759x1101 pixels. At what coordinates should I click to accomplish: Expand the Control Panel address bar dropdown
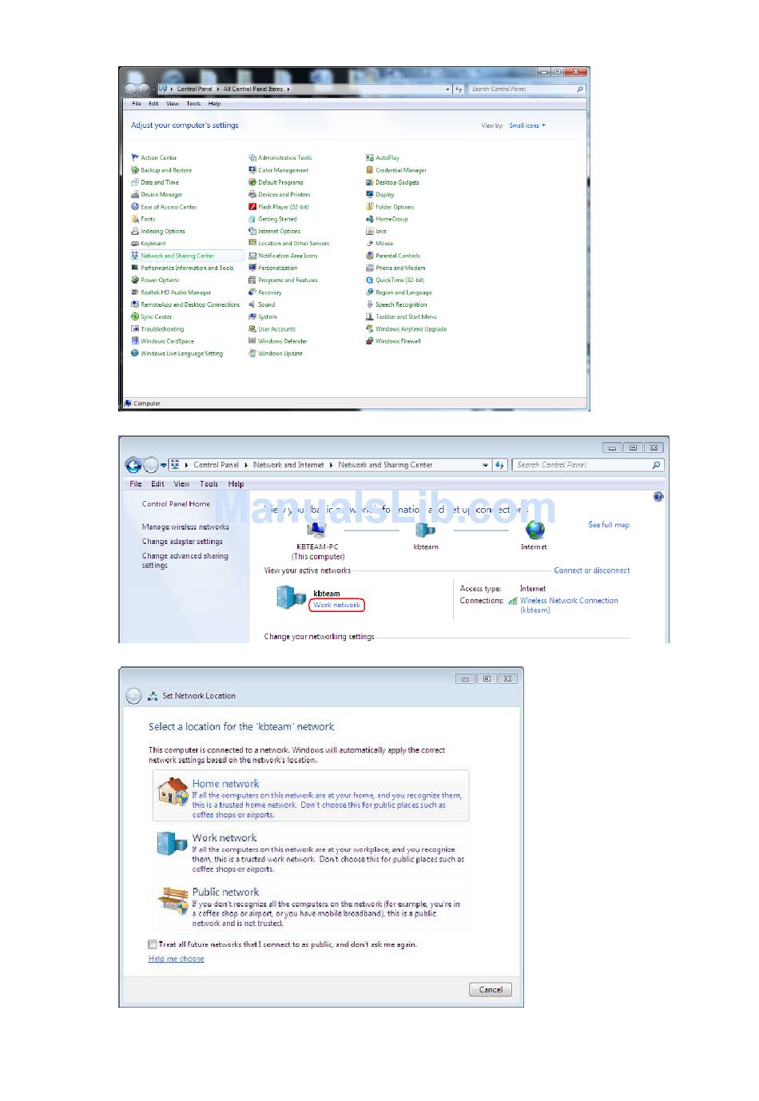(x=447, y=89)
